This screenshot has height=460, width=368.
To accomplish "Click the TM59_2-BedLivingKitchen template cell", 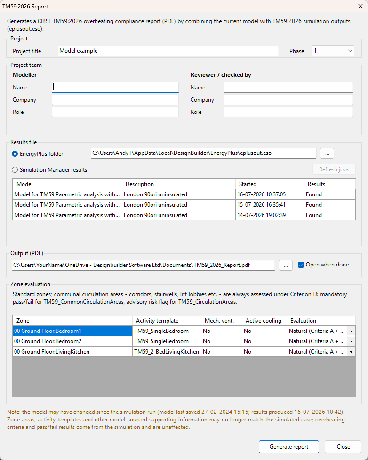I will point(167,351).
